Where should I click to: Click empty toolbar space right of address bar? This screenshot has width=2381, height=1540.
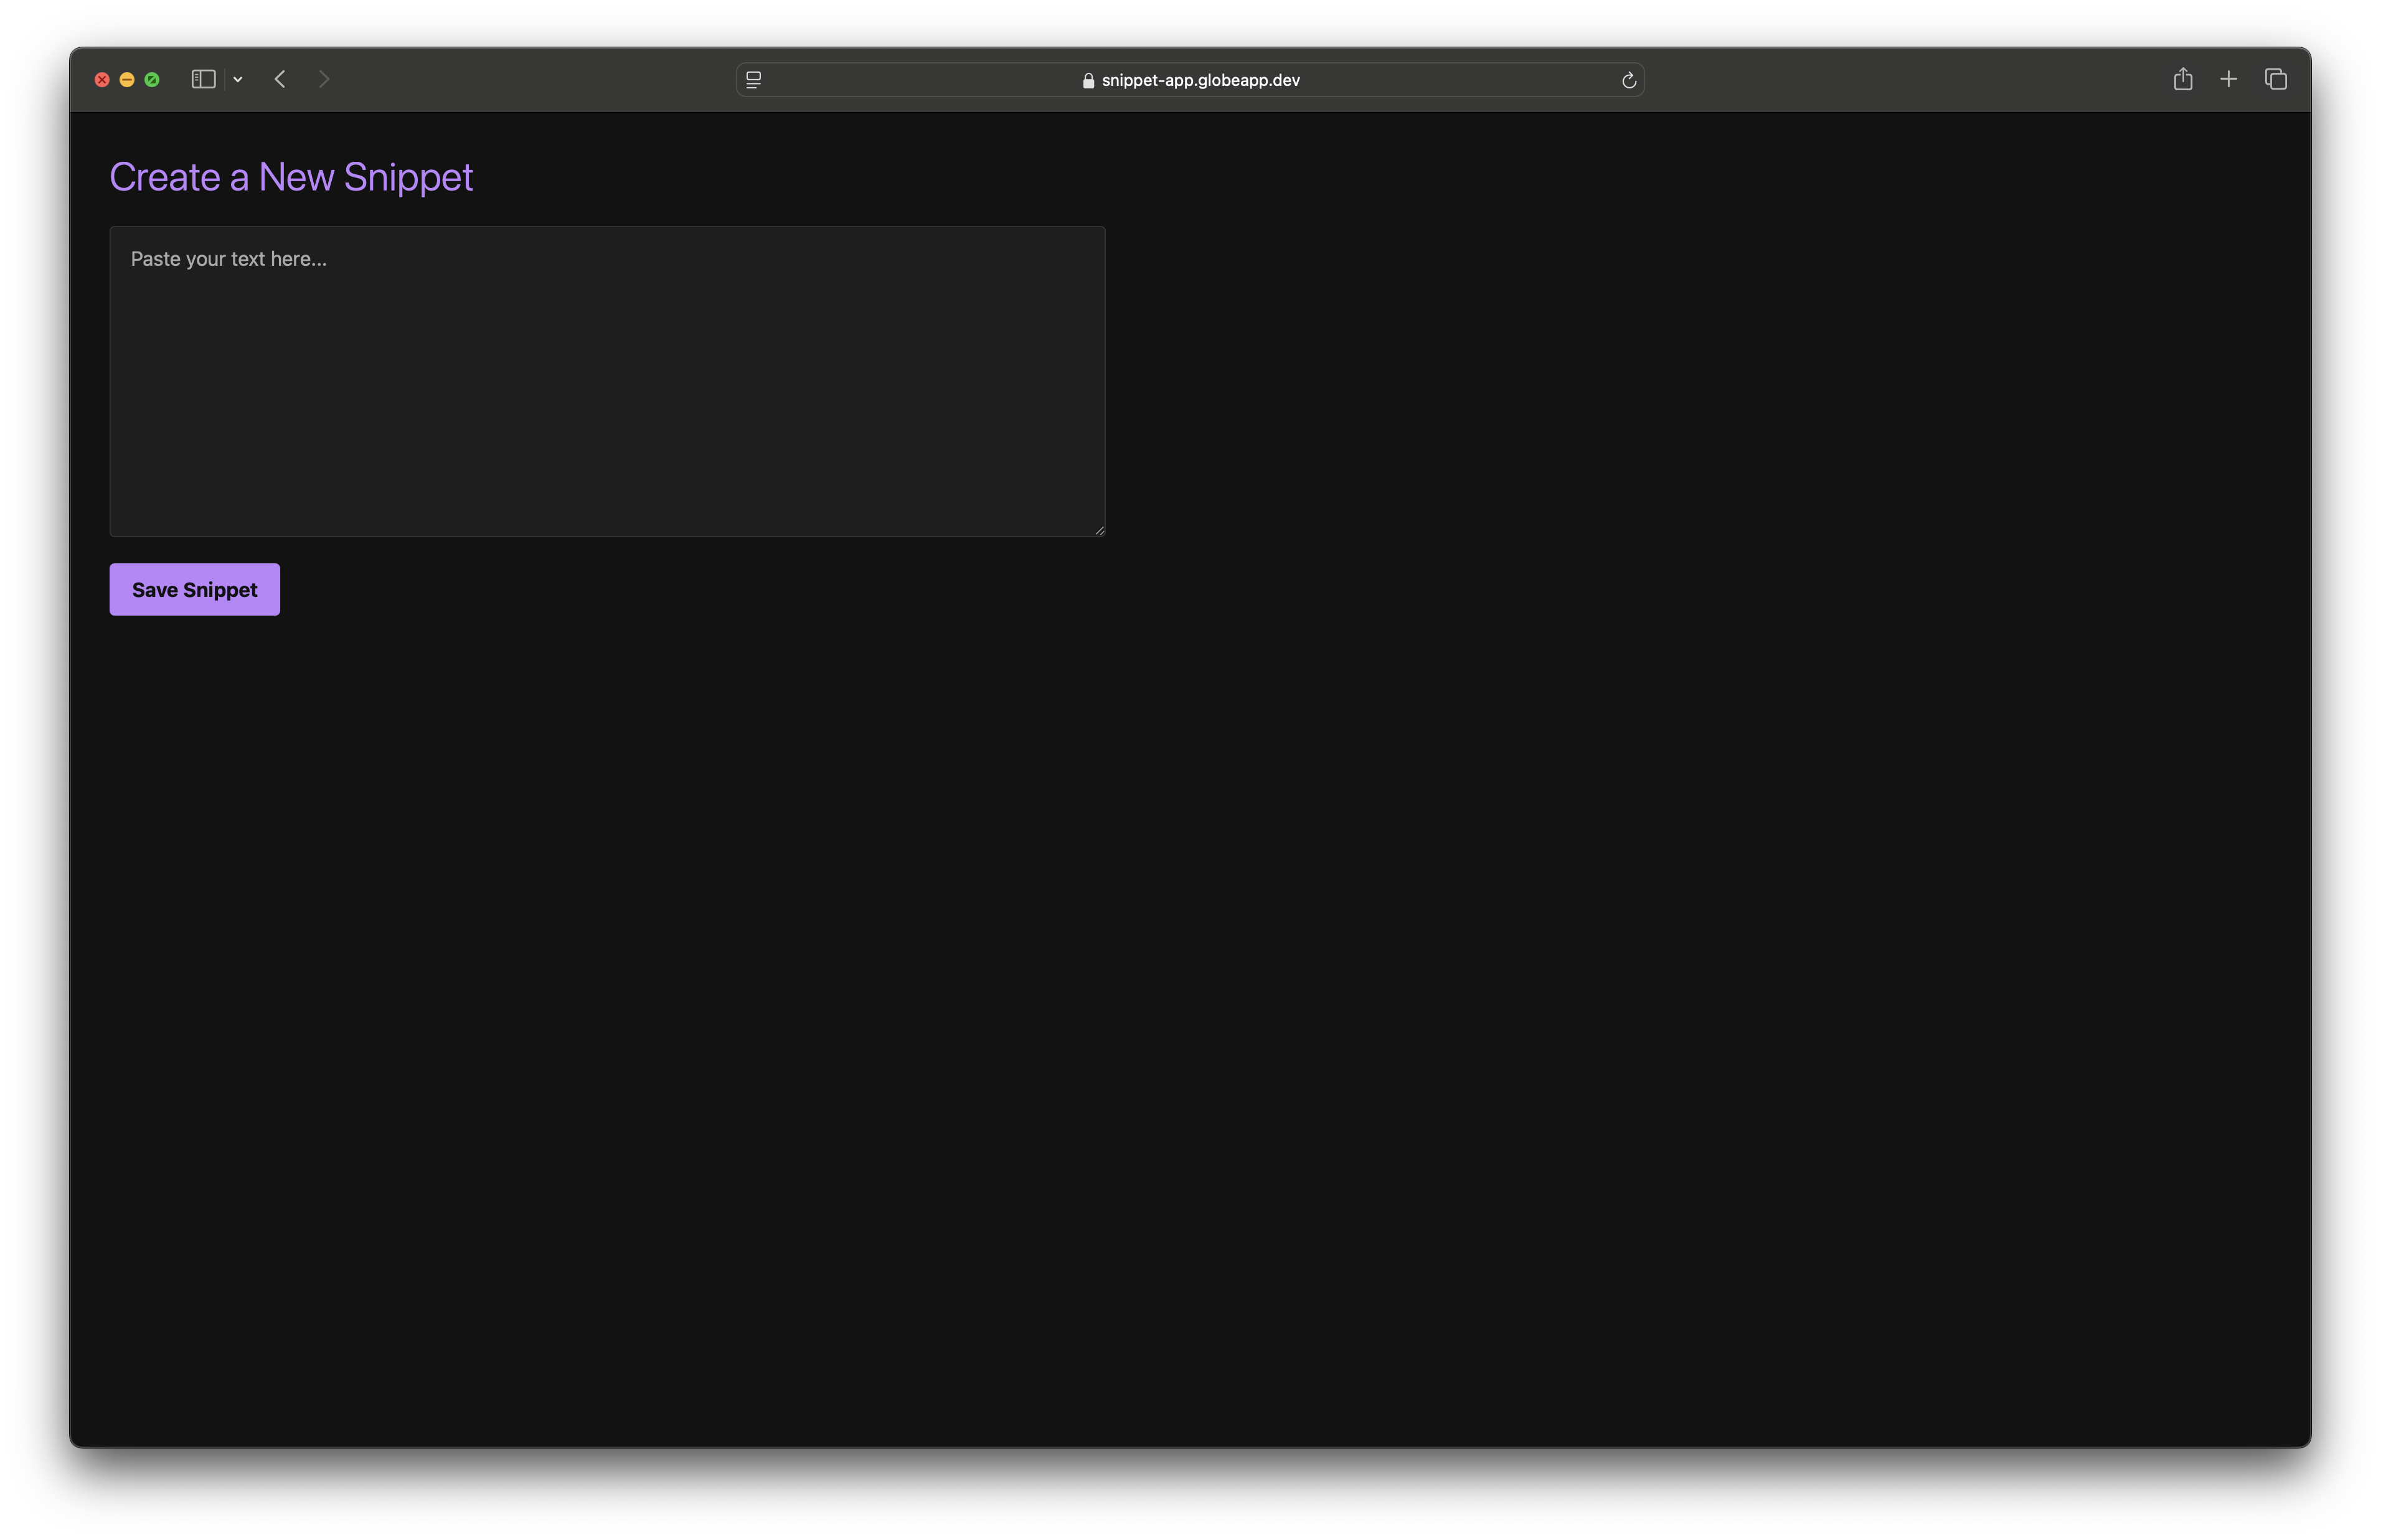(x=1900, y=79)
